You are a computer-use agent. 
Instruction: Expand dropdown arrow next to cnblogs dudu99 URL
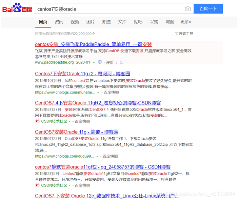tap(97, 157)
